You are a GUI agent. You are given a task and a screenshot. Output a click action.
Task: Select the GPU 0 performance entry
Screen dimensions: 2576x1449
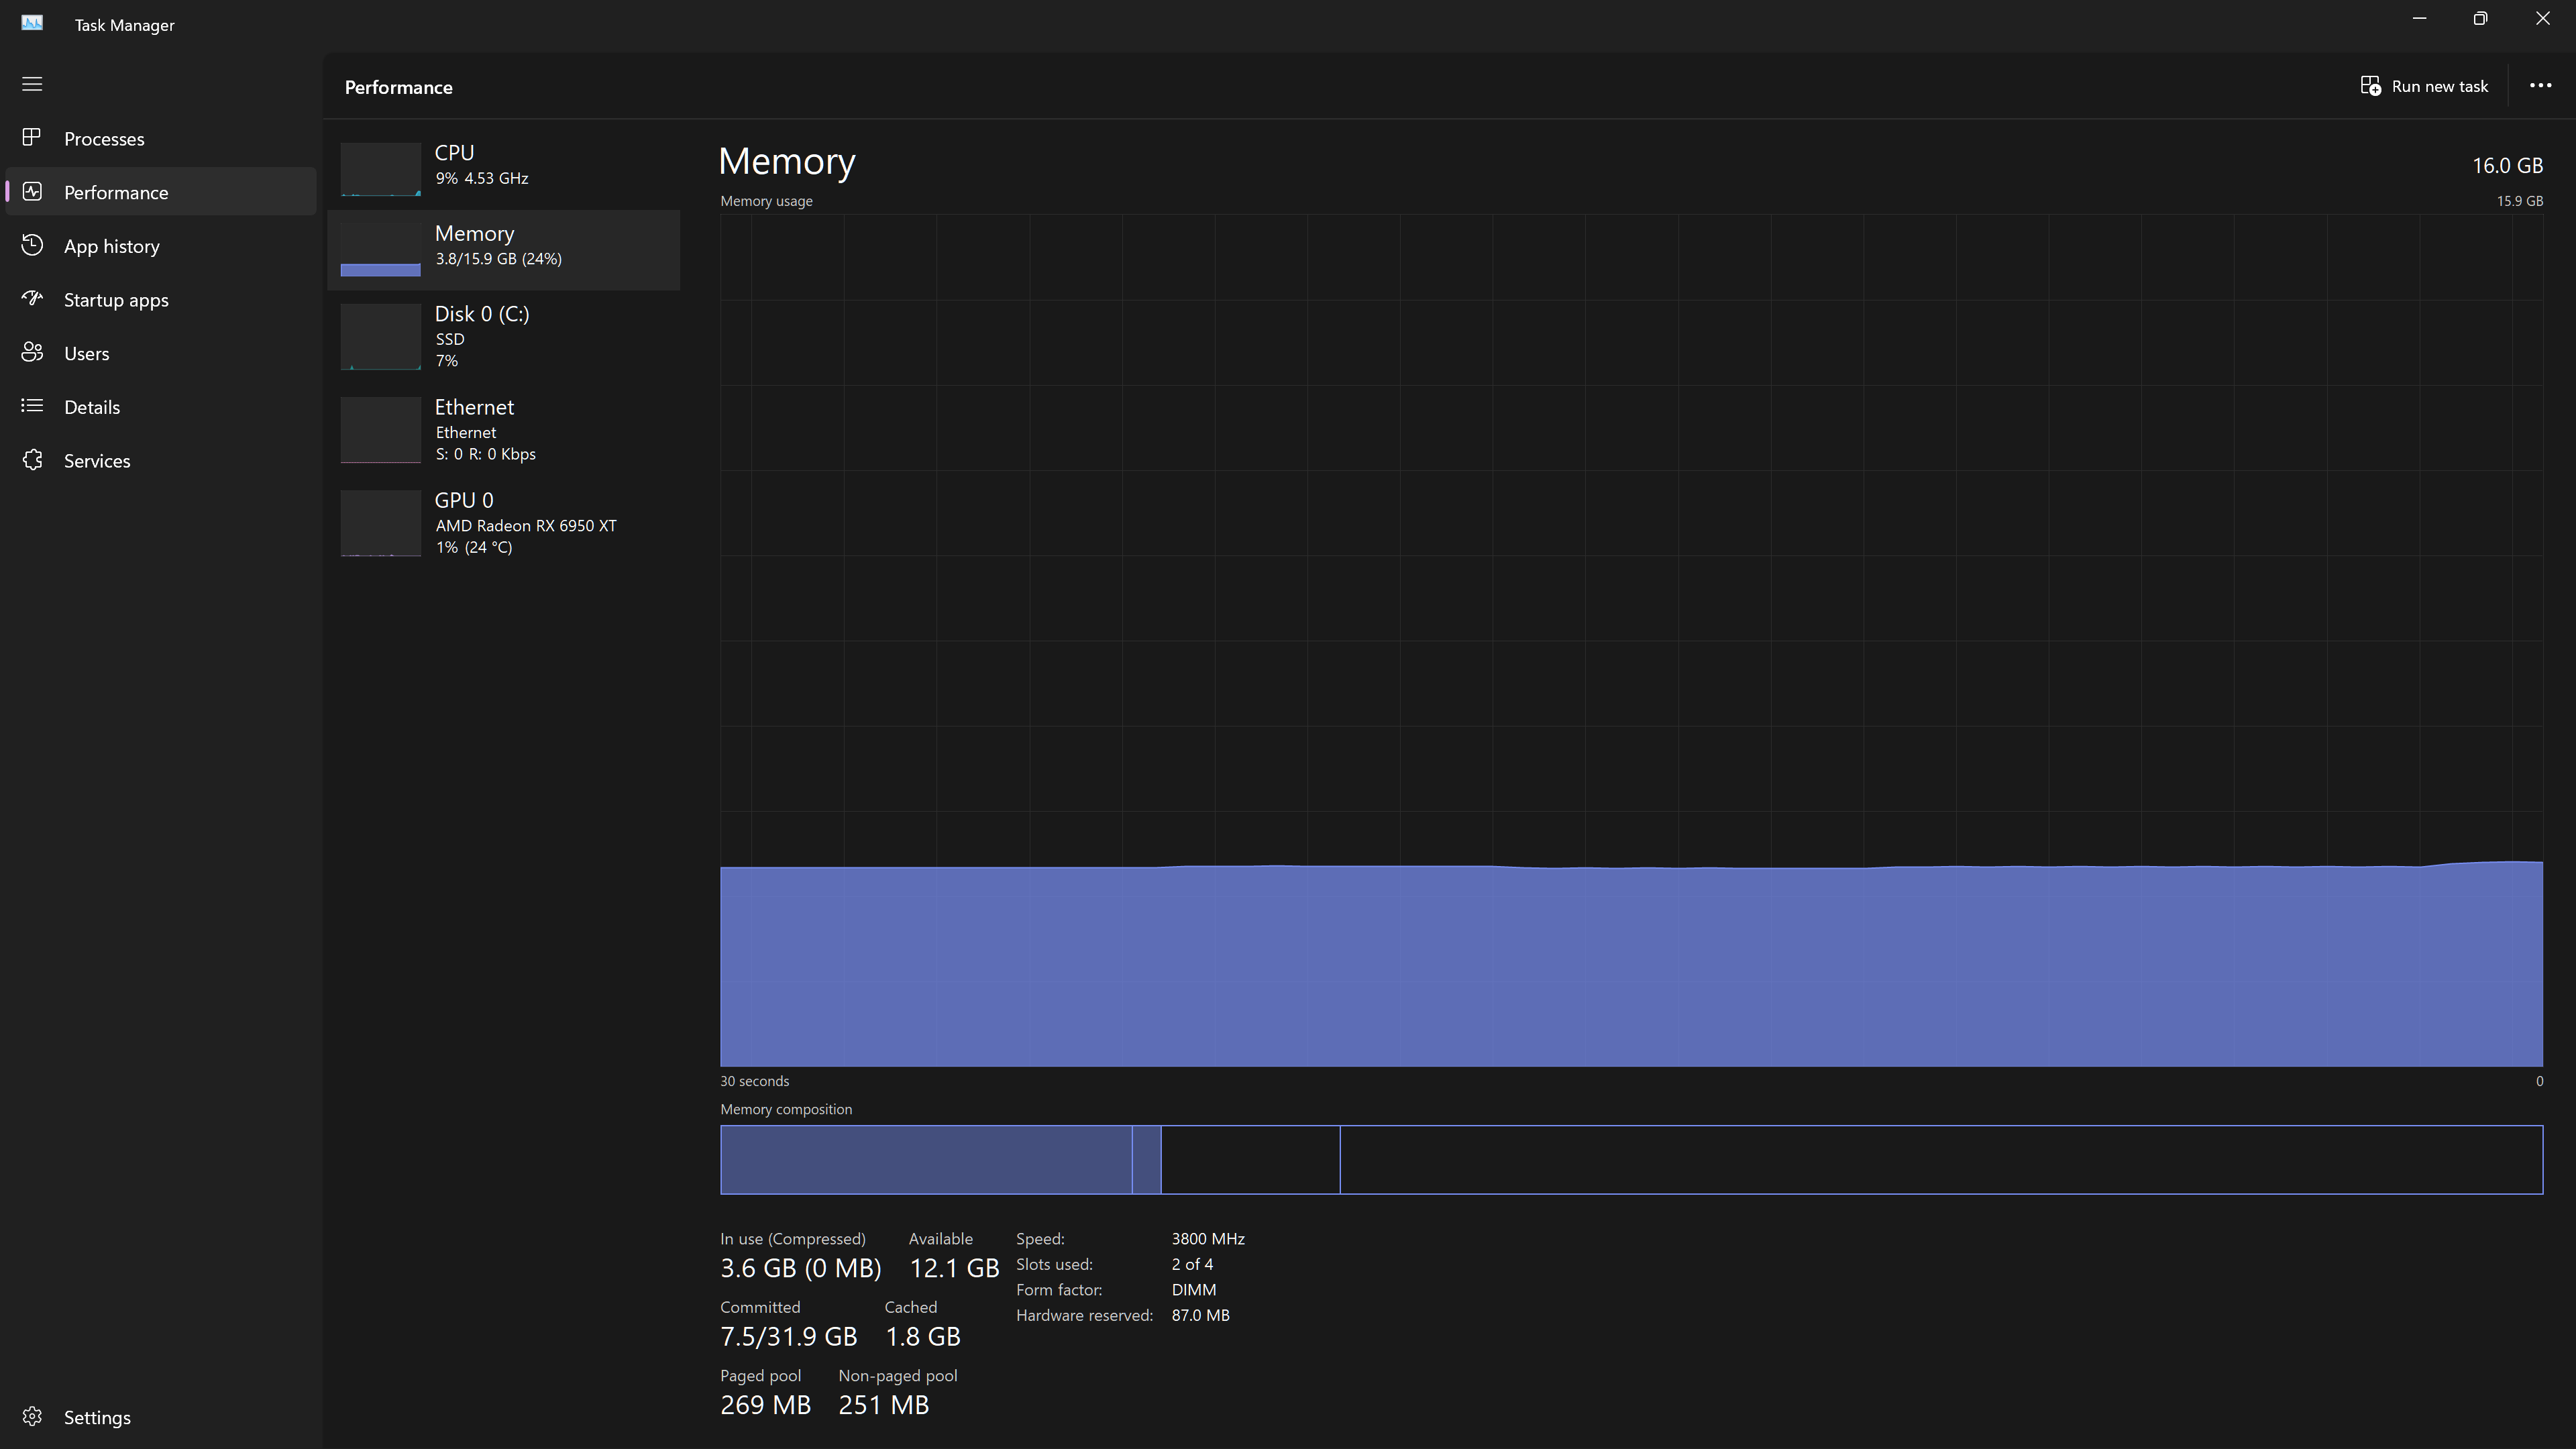click(x=503, y=523)
